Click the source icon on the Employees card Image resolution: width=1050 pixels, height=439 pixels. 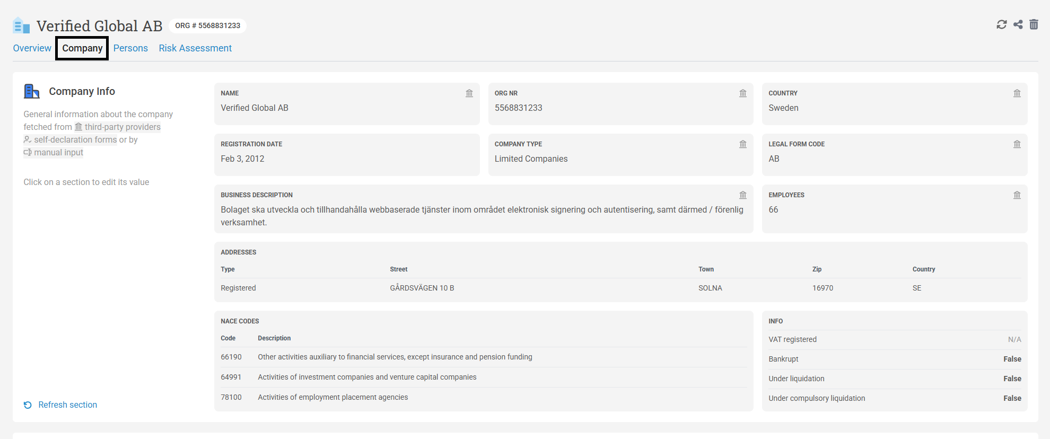1017,195
